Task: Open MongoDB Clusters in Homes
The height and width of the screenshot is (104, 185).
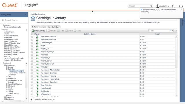Action: (x=11, y=41)
